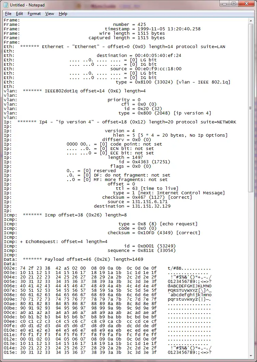
Task: Click vlan id = 0x20 (32)
Action: tap(143, 108)
